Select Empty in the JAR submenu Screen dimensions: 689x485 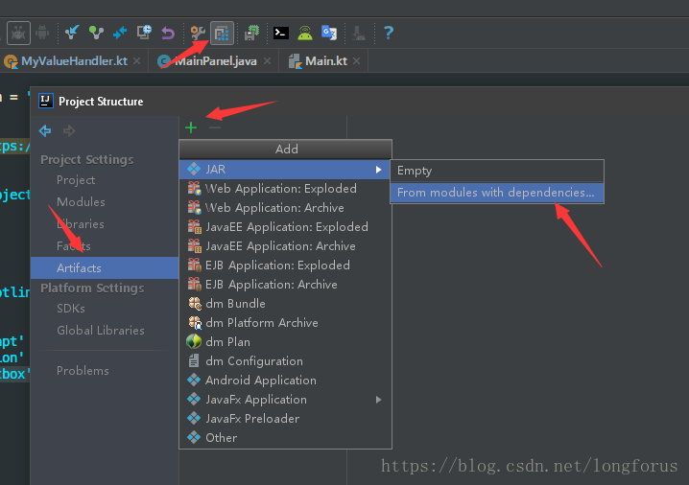pos(497,171)
